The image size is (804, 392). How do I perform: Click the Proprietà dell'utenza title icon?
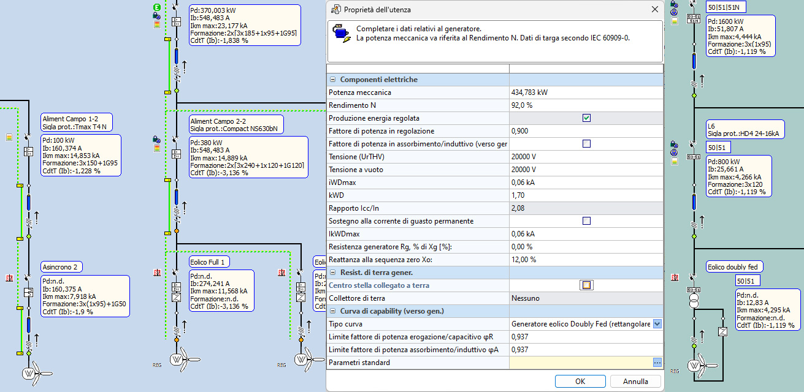[335, 9]
